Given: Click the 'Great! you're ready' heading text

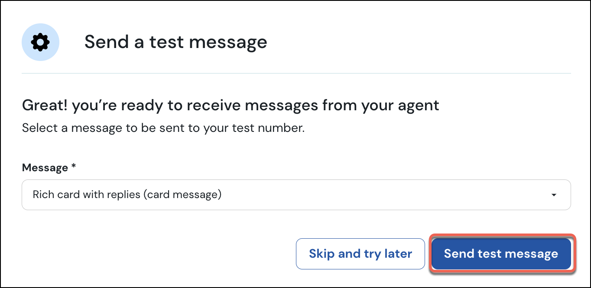Looking at the screenshot, I should [x=230, y=105].
